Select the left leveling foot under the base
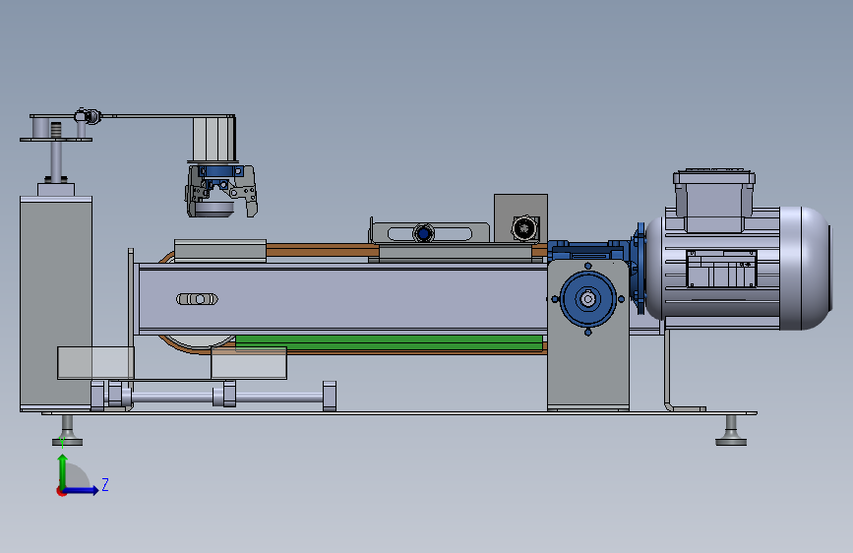 68,431
